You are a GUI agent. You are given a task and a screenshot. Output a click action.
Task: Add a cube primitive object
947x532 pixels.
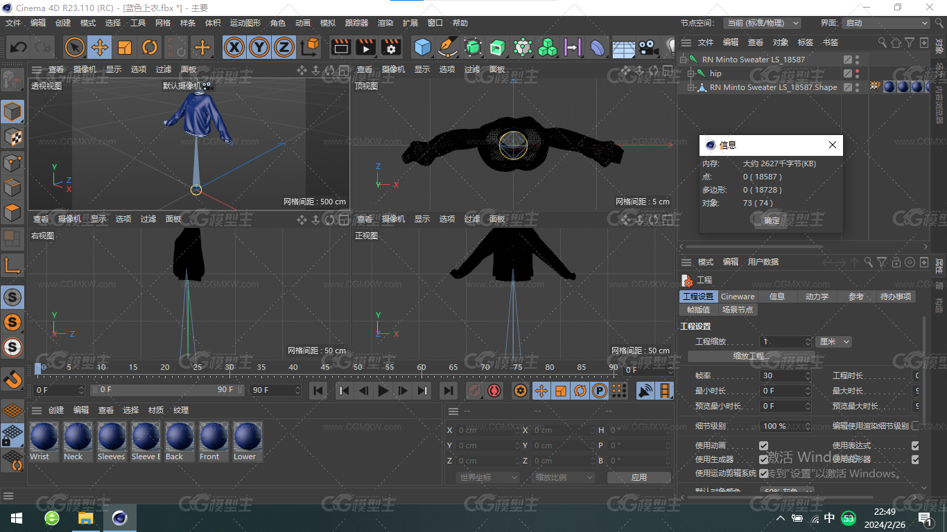tap(423, 47)
